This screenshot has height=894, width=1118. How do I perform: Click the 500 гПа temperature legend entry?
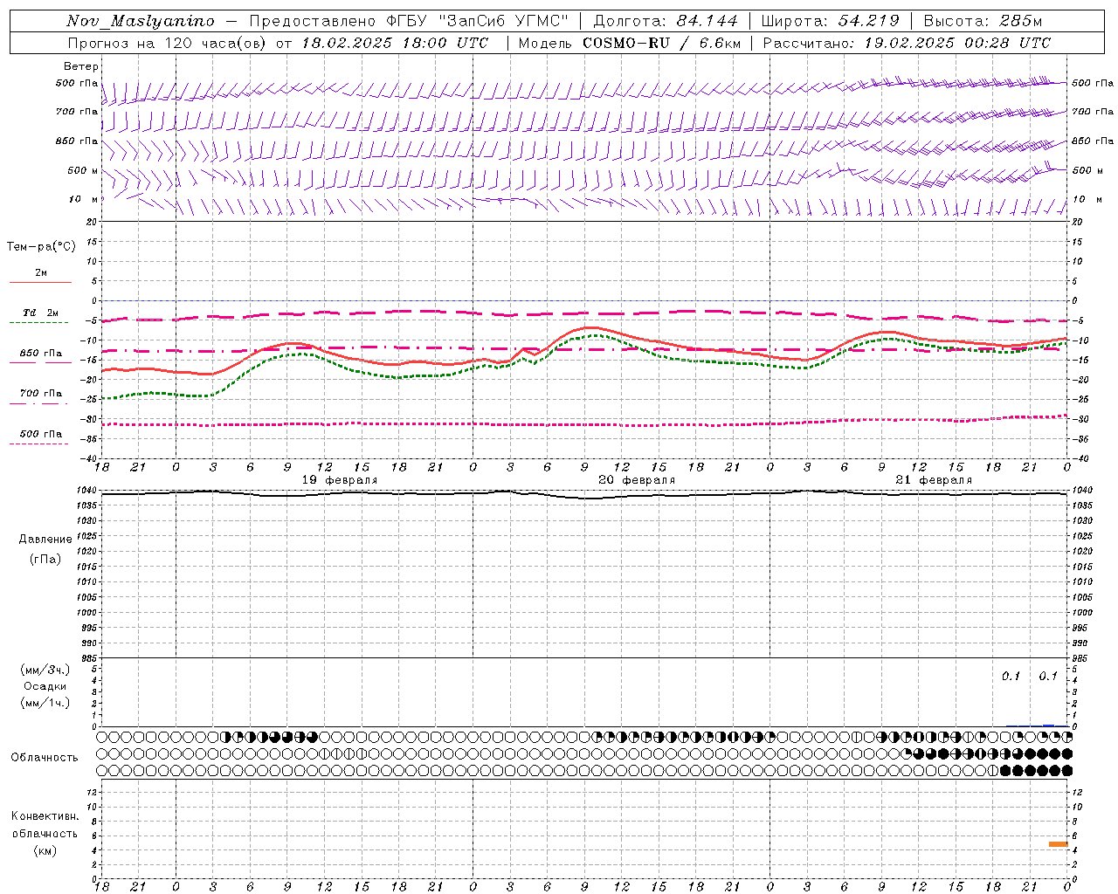click(41, 434)
